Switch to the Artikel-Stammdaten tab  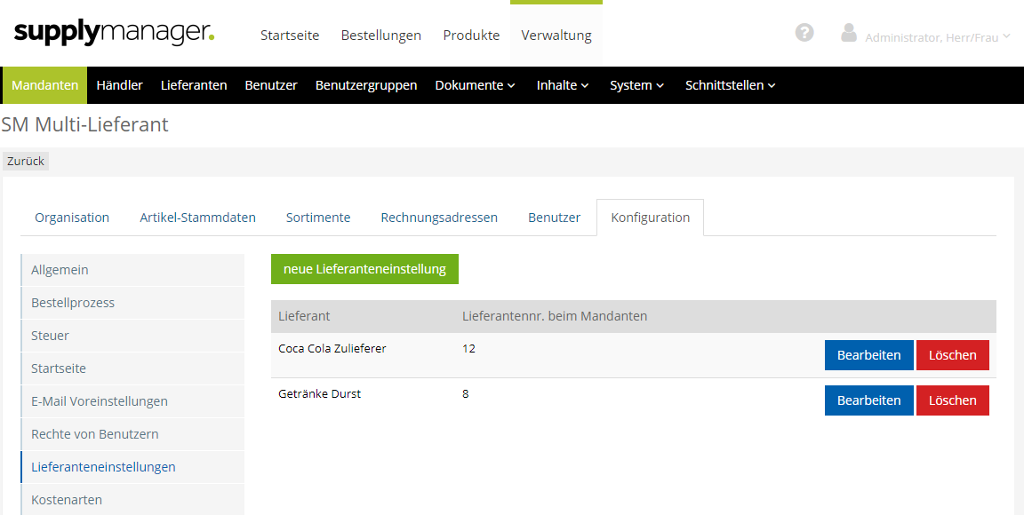197,218
